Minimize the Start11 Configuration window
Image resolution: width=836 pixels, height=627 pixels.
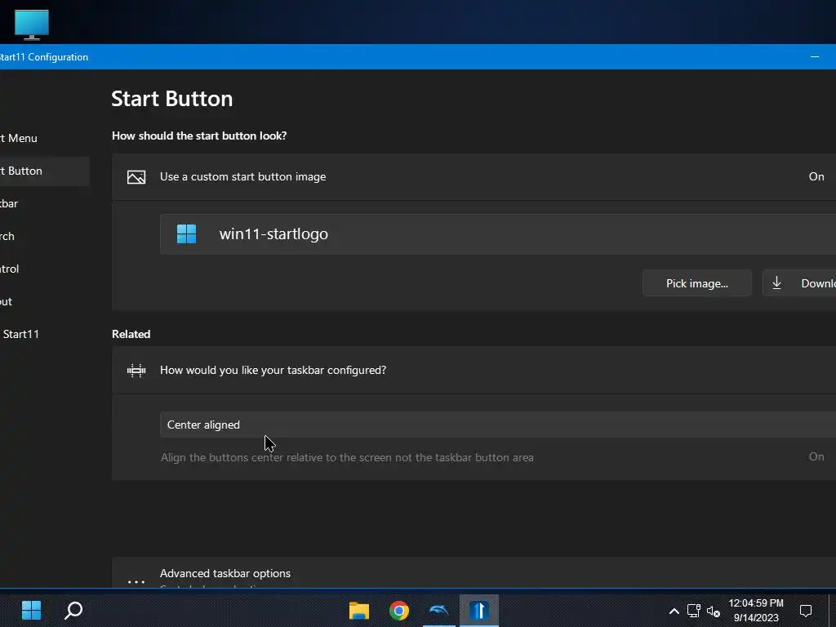pyautogui.click(x=815, y=56)
